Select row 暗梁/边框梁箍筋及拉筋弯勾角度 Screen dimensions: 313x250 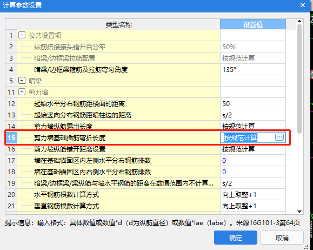pos(118,70)
